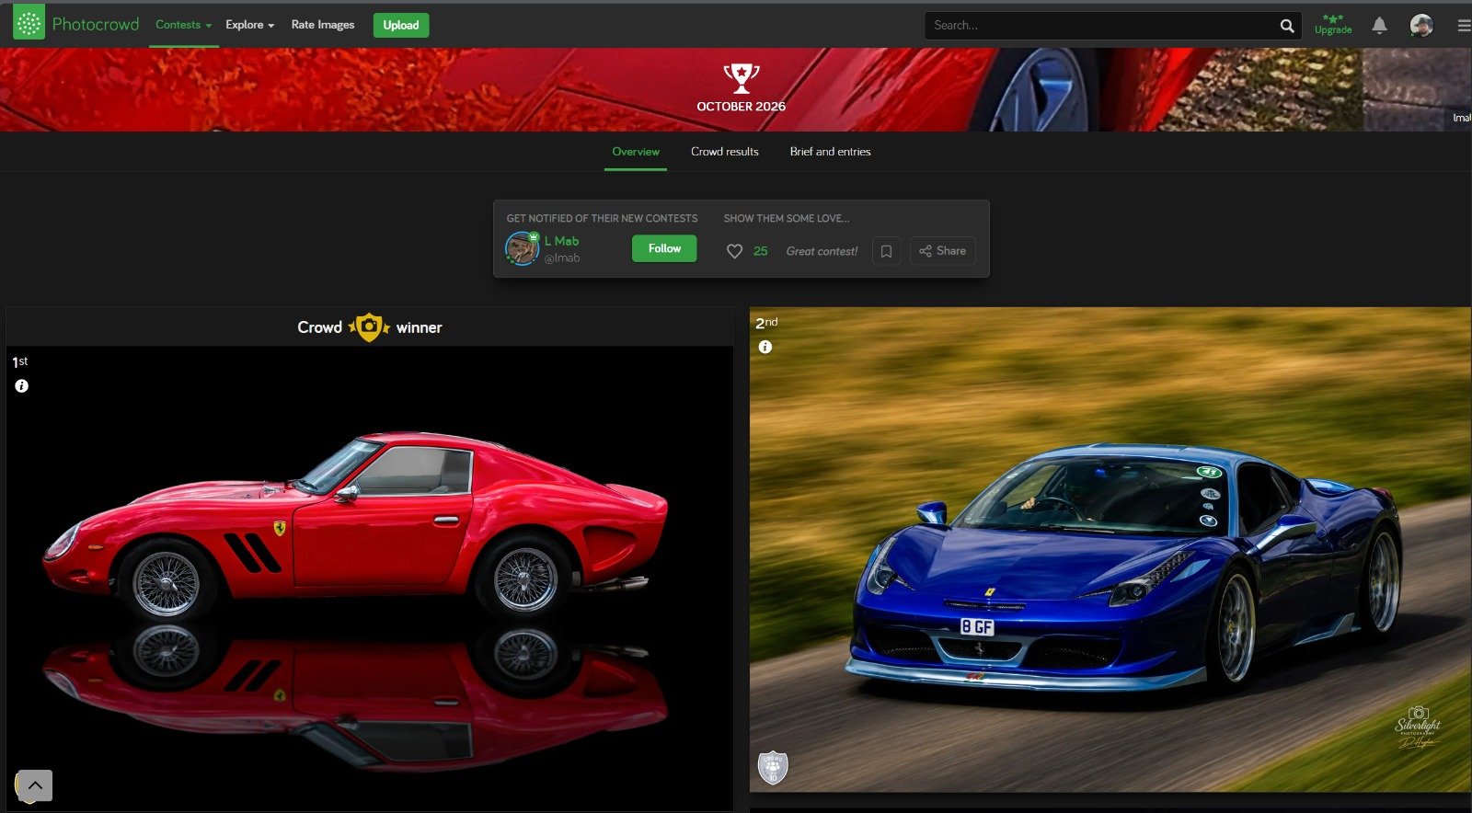This screenshot has height=813, width=1472.
Task: Click the green Upload button
Action: click(401, 25)
